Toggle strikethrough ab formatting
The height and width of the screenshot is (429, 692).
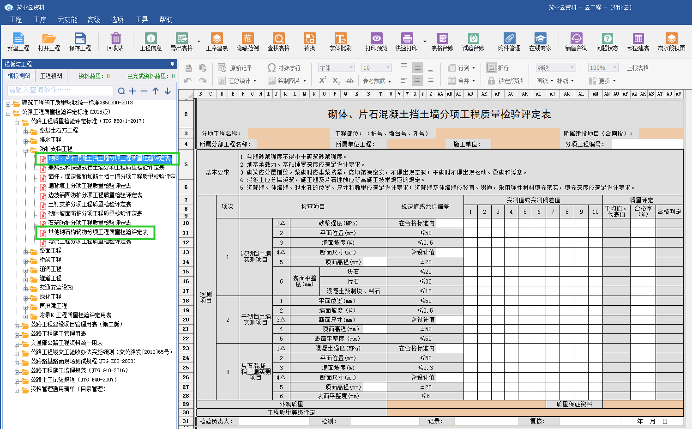pos(350,81)
